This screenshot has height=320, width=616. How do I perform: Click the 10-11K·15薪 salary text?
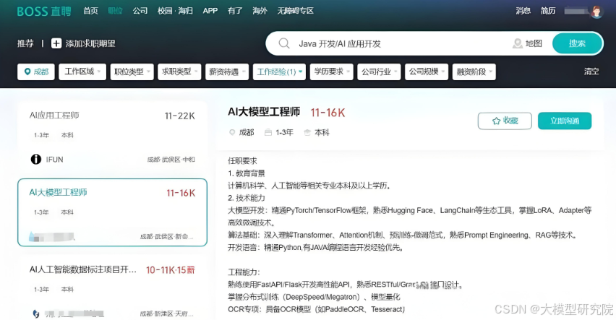(170, 270)
